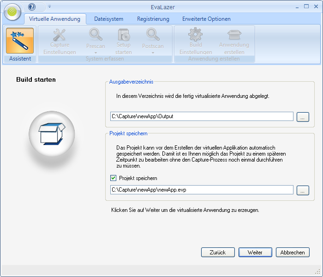Click the output directory path field

pos(202,116)
